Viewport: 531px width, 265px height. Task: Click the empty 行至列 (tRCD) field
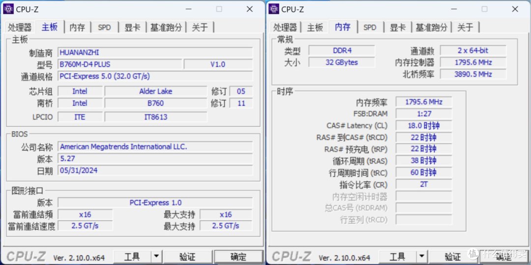click(x=424, y=220)
